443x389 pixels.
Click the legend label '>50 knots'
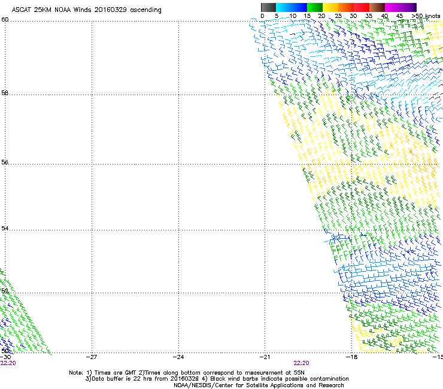coord(426,16)
